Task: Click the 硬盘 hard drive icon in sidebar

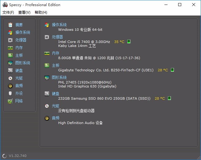Action: pyautogui.click(x=10, y=70)
